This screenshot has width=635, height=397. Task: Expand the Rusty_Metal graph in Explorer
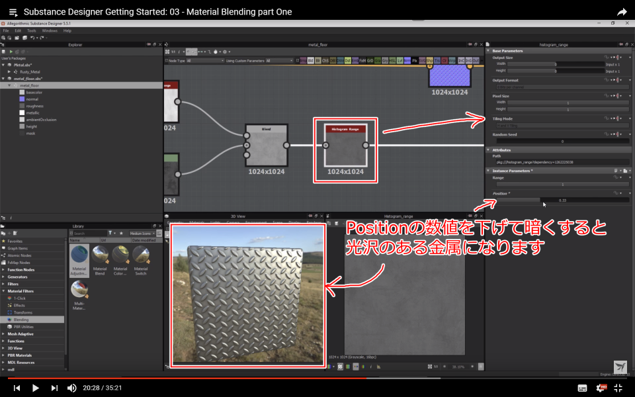click(x=9, y=71)
